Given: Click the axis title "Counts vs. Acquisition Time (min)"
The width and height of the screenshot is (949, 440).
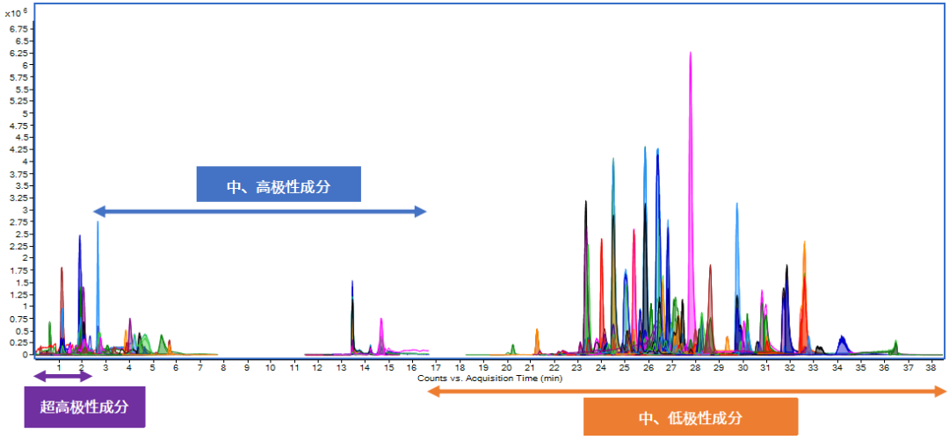Looking at the screenshot, I should (489, 379).
